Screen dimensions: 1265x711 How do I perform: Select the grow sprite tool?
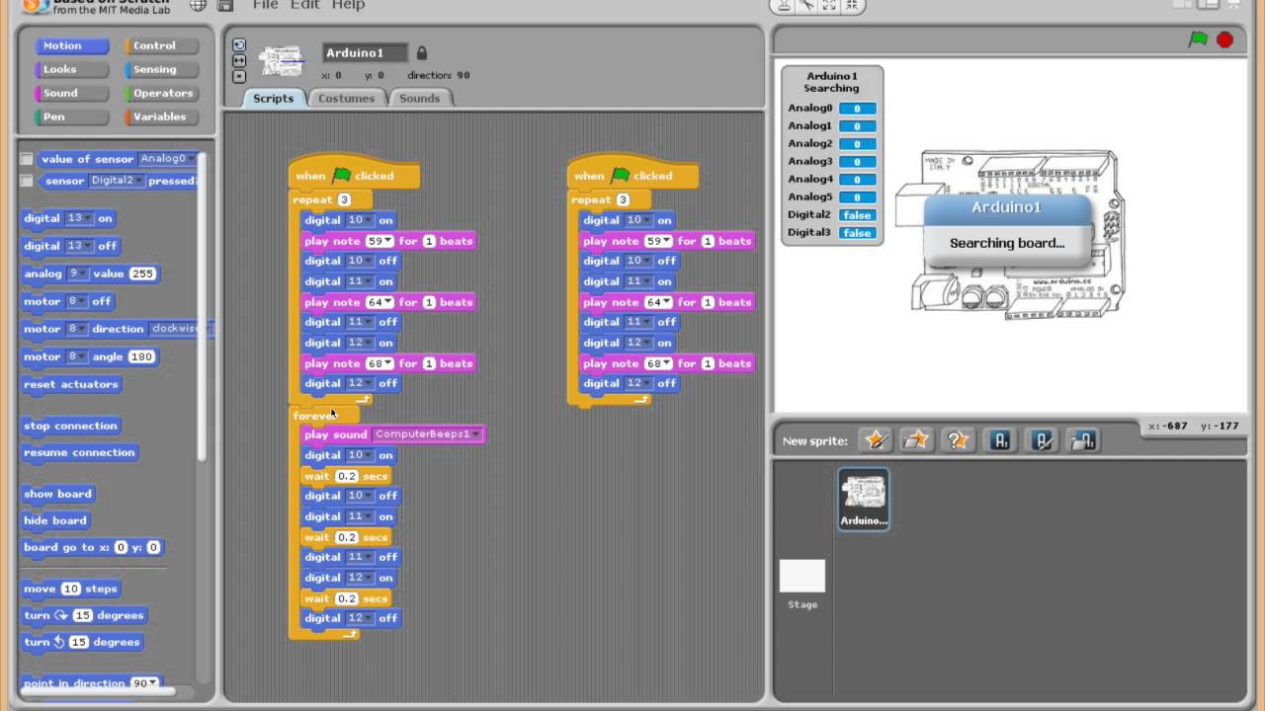tap(829, 5)
